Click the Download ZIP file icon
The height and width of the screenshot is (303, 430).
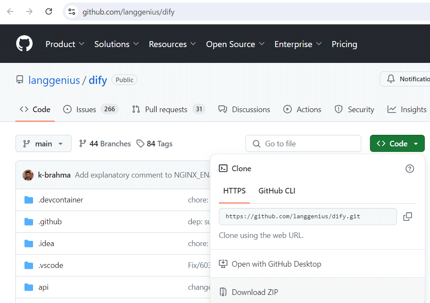coord(223,292)
